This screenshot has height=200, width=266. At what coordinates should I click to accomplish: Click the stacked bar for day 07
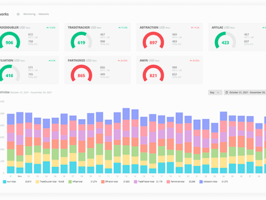coord(73,144)
